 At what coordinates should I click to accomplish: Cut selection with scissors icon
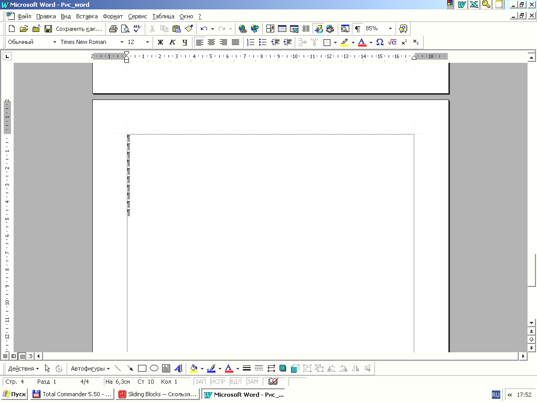[x=153, y=29]
